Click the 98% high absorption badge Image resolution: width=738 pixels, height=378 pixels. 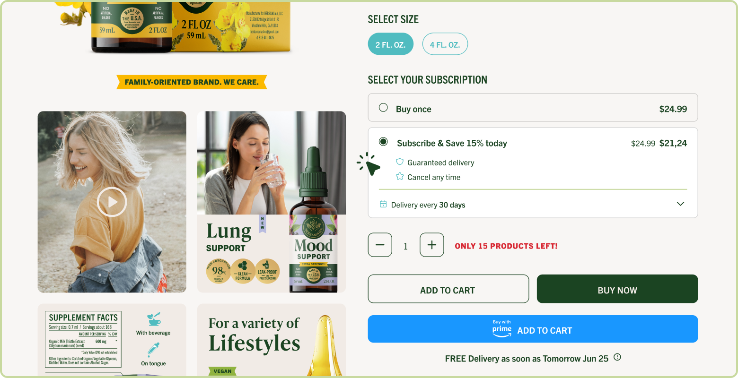click(x=219, y=271)
